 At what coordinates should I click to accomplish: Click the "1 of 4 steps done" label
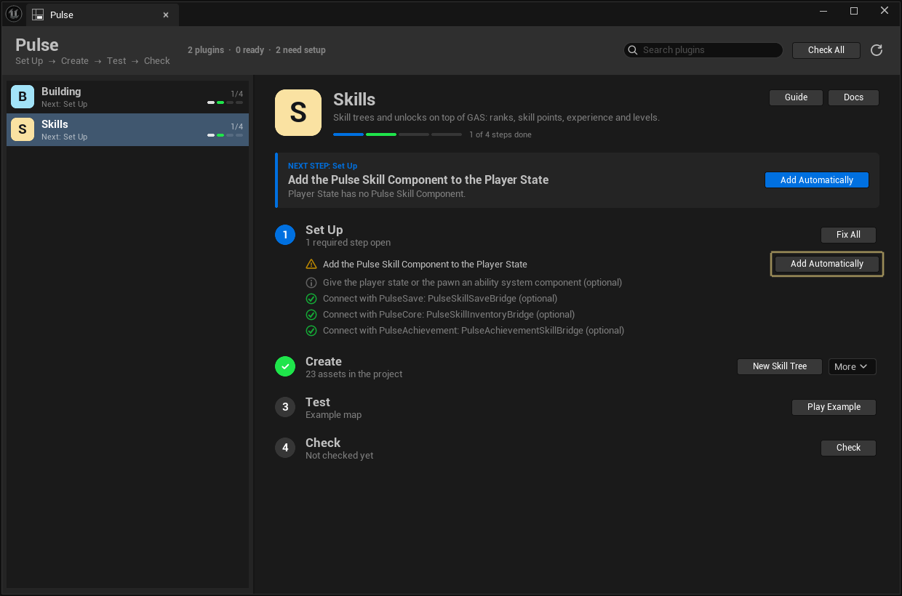click(x=500, y=134)
